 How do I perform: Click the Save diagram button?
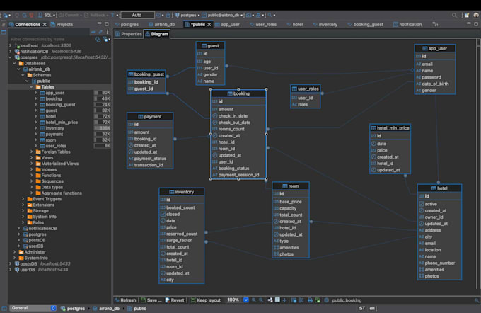click(x=151, y=300)
